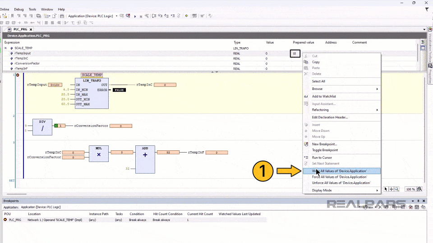
Task: Click the Step Into toolbar icon
Action: click(160, 16)
